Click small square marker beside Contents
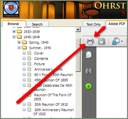128x119 pixels. (24, 58)
